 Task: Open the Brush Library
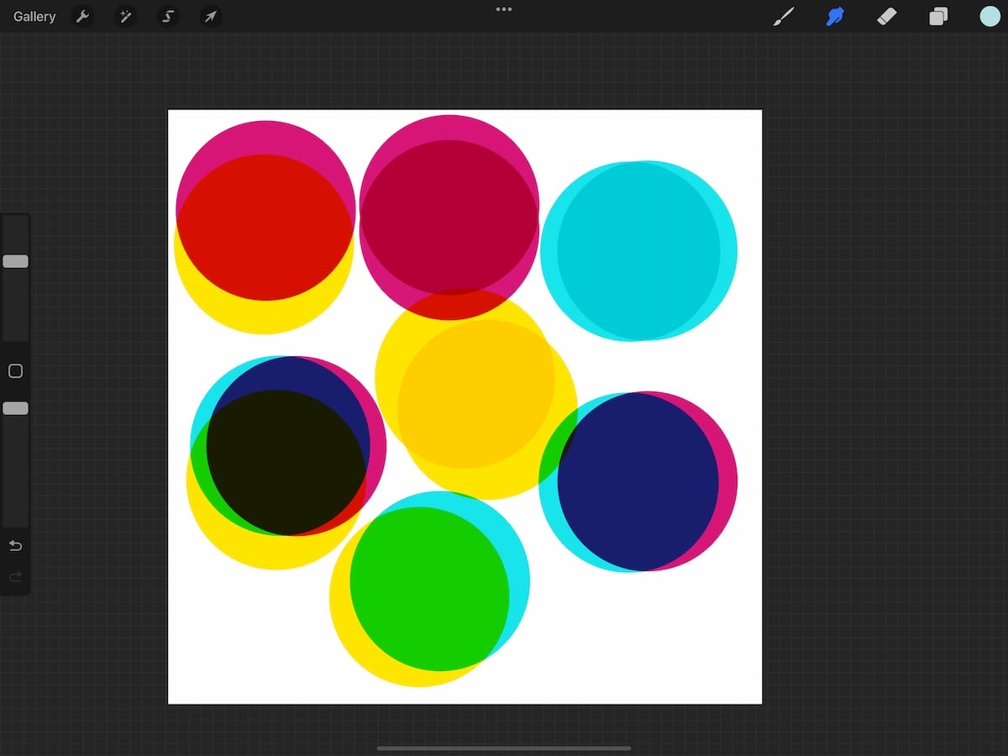tap(783, 16)
